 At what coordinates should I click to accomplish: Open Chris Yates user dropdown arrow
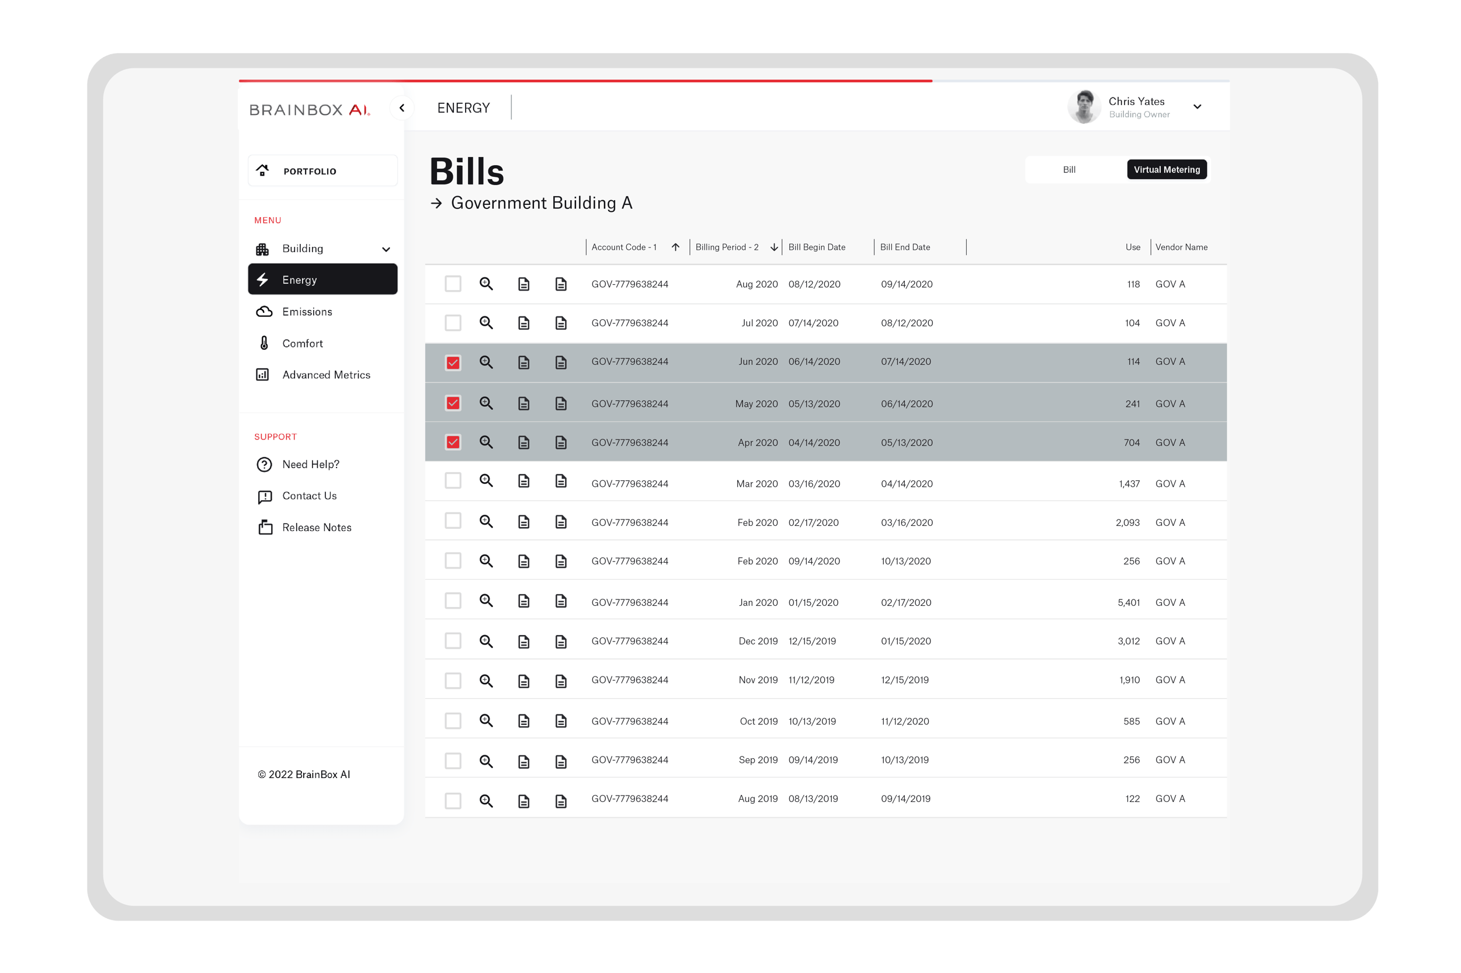[x=1197, y=107]
